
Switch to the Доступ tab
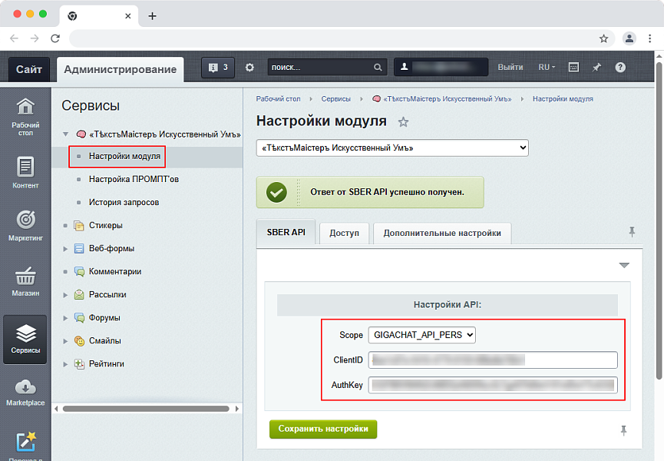pos(344,234)
